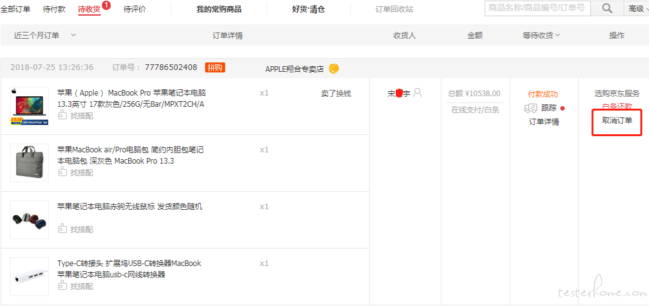
Task: Click the order date 2018-07-25 13:26:36
Action: point(52,67)
